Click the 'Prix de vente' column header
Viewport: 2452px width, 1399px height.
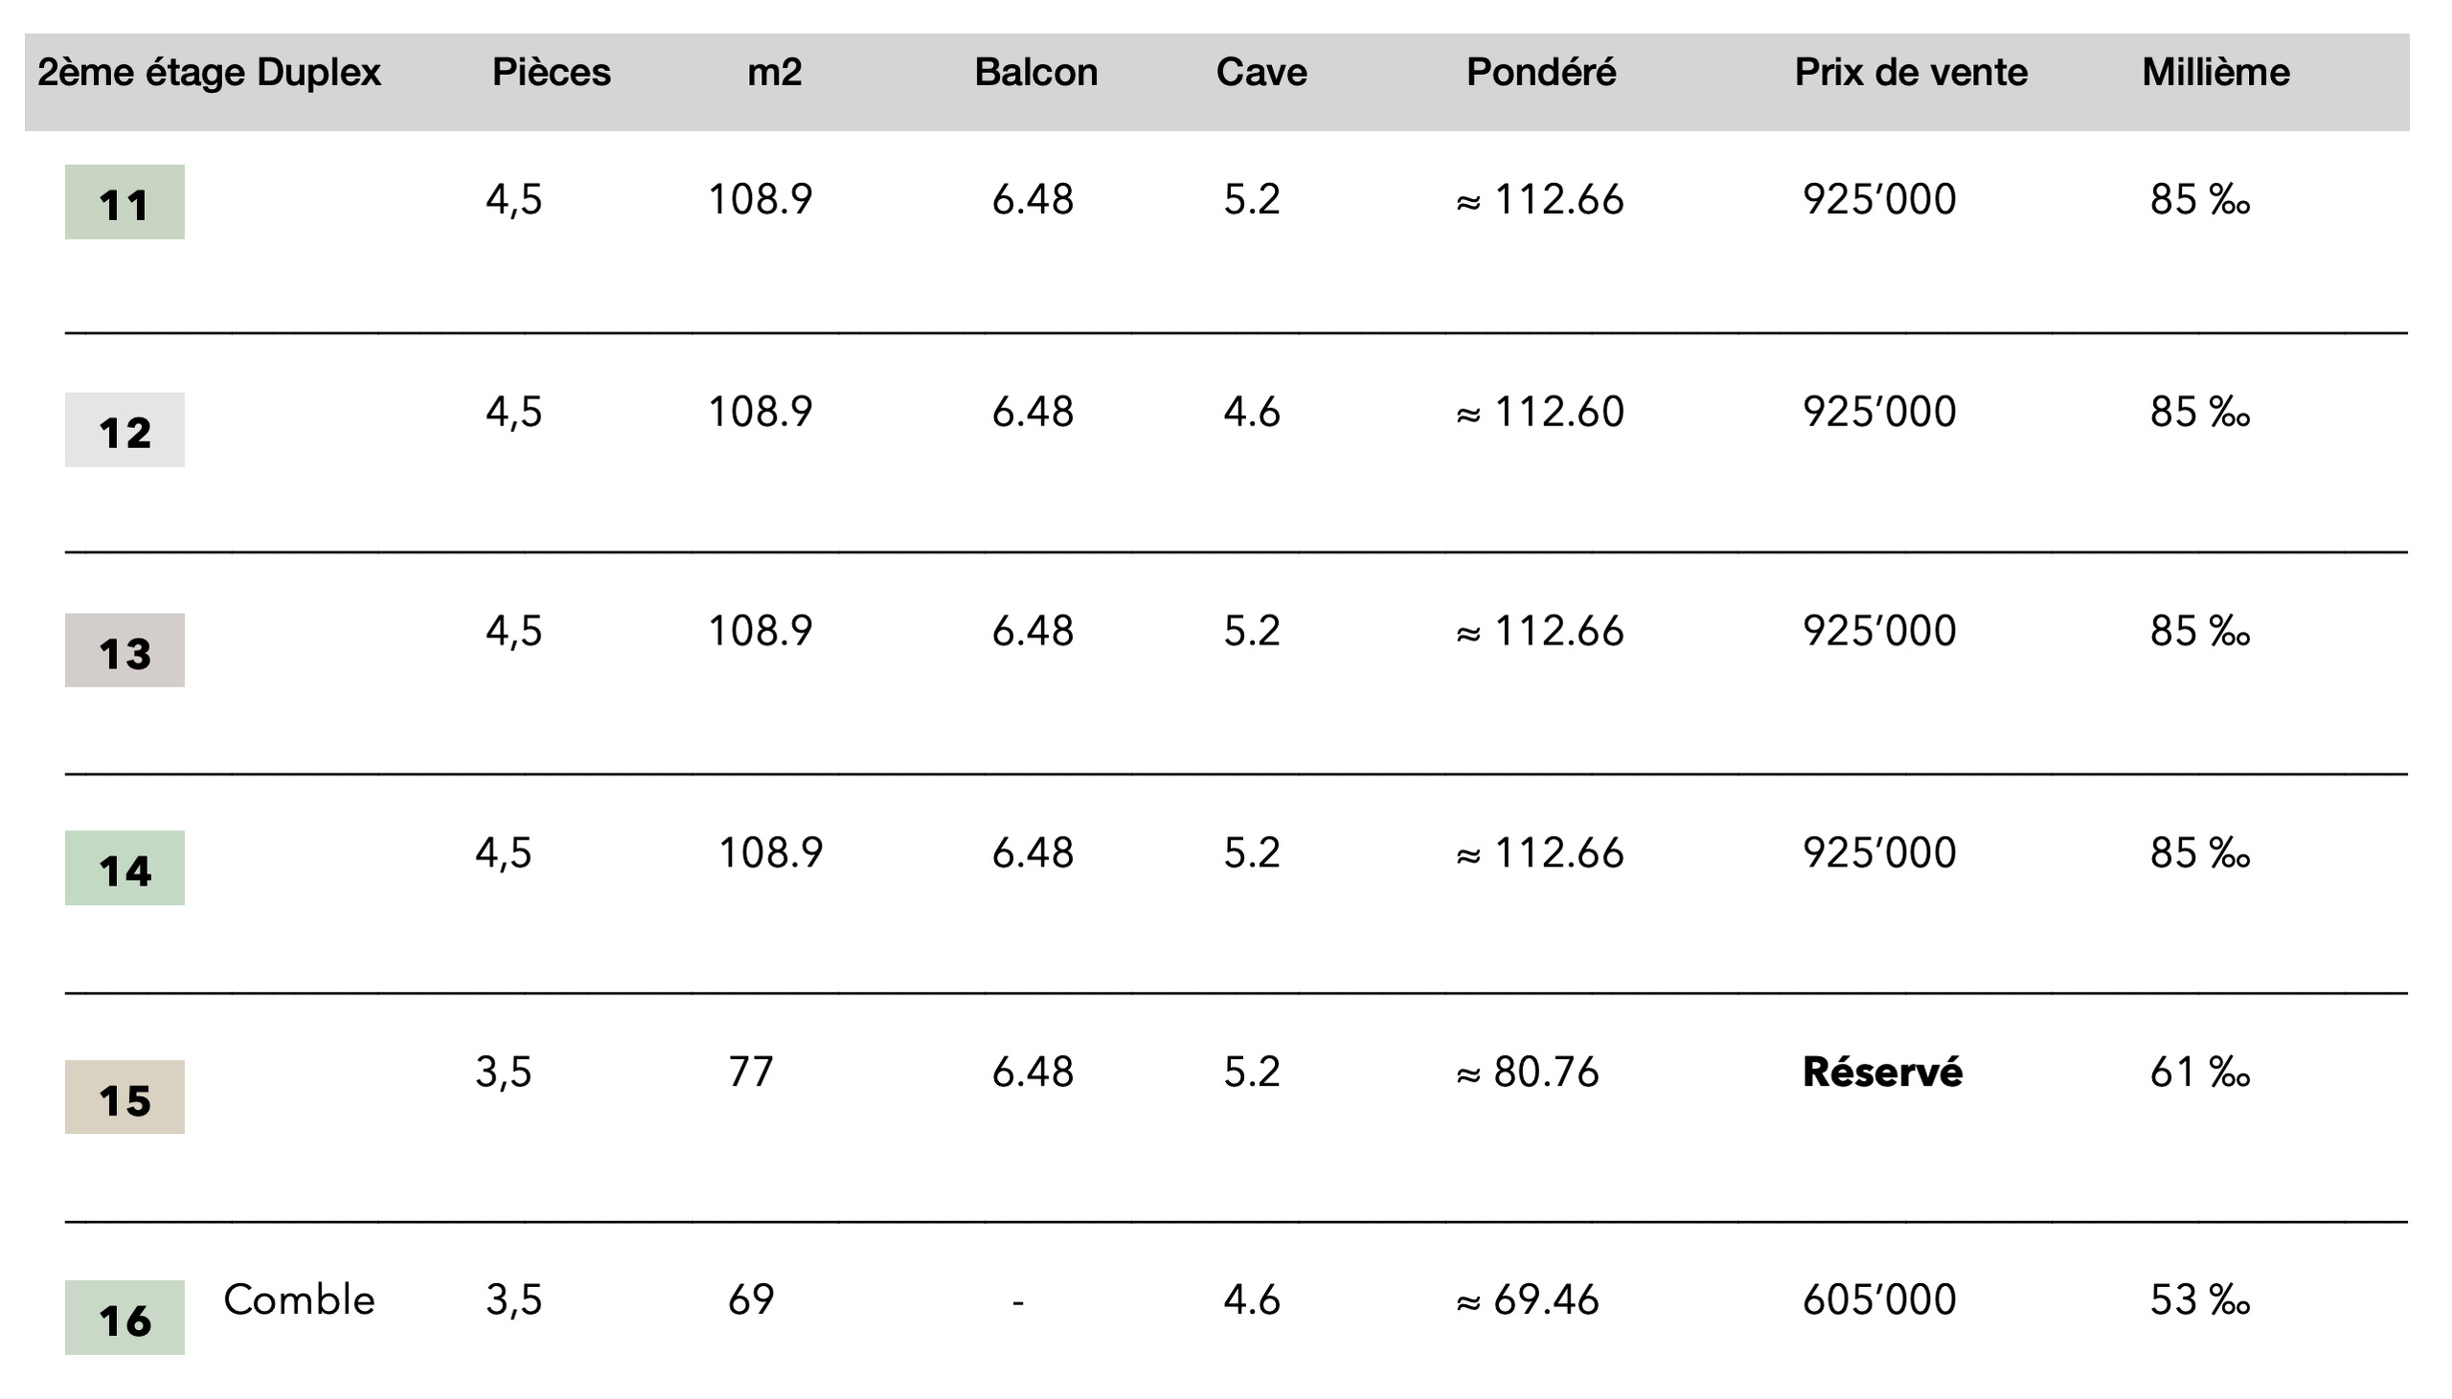(x=1910, y=72)
